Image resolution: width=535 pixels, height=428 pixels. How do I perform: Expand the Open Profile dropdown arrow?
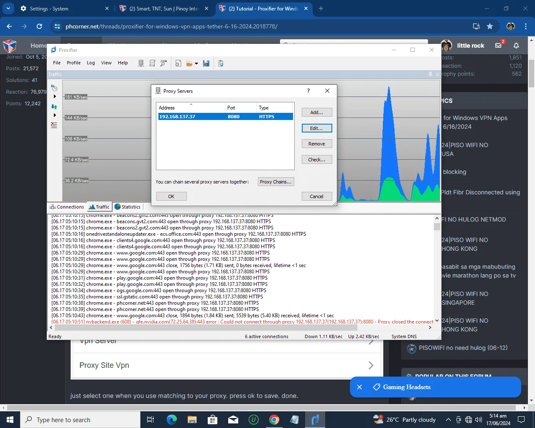click(196, 64)
